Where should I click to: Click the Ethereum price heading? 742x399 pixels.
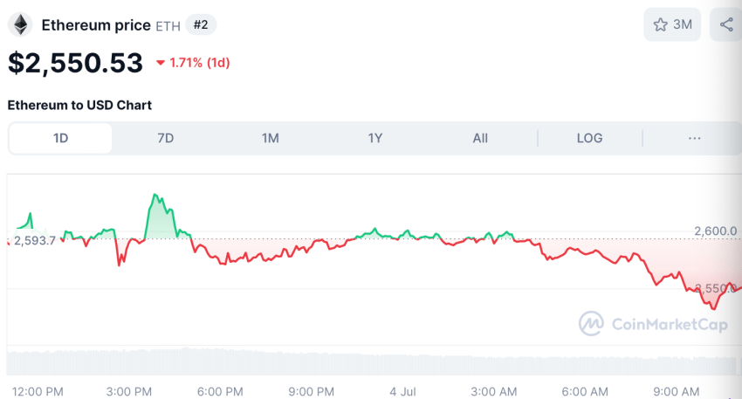[96, 25]
